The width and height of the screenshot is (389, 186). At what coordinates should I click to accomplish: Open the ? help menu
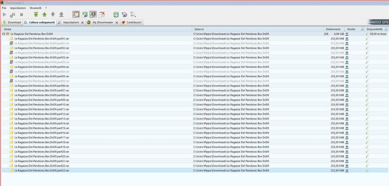tap(46, 8)
